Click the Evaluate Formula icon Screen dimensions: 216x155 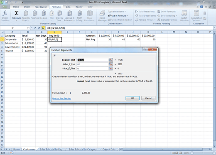click(x=167, y=20)
